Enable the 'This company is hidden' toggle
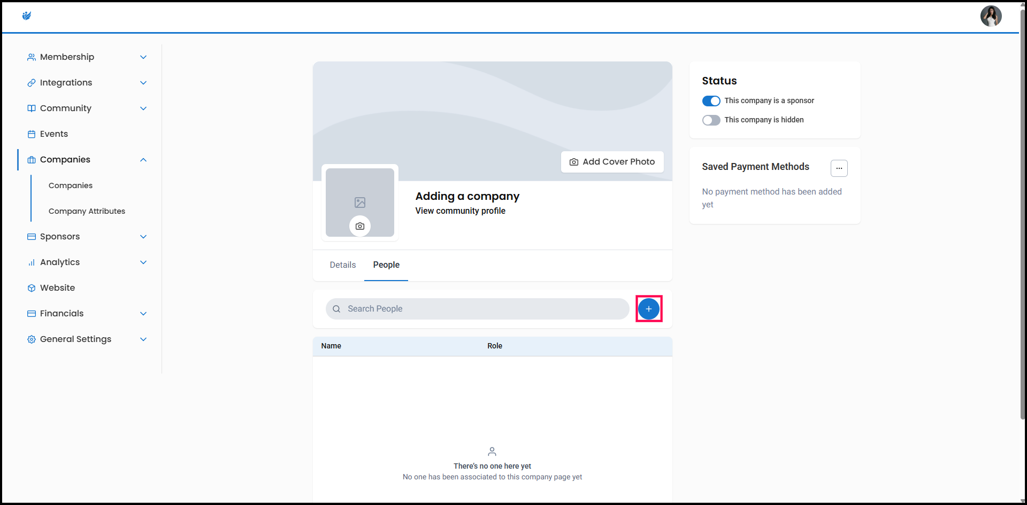Image resolution: width=1027 pixels, height=505 pixels. (711, 120)
